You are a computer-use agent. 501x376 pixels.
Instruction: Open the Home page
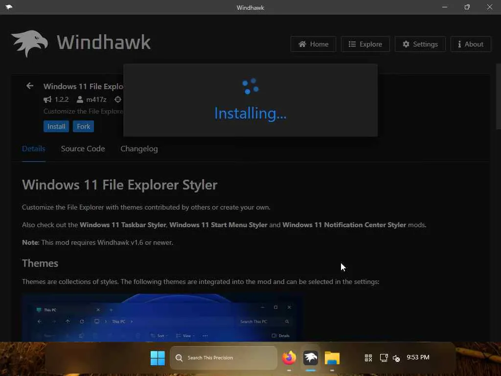pos(313,44)
